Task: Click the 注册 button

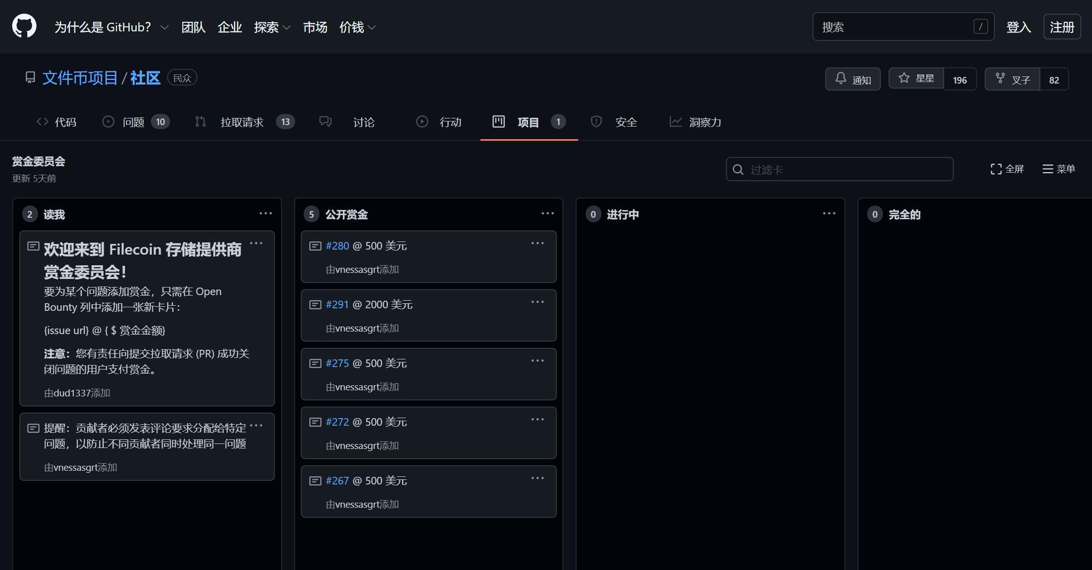Action: pos(1062,26)
